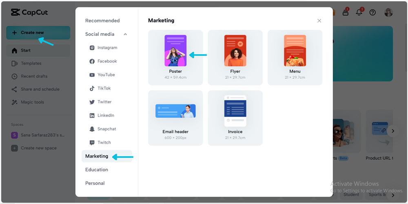Select Snapchat under Social media
Screen dimensions: 408x204
(x=106, y=129)
